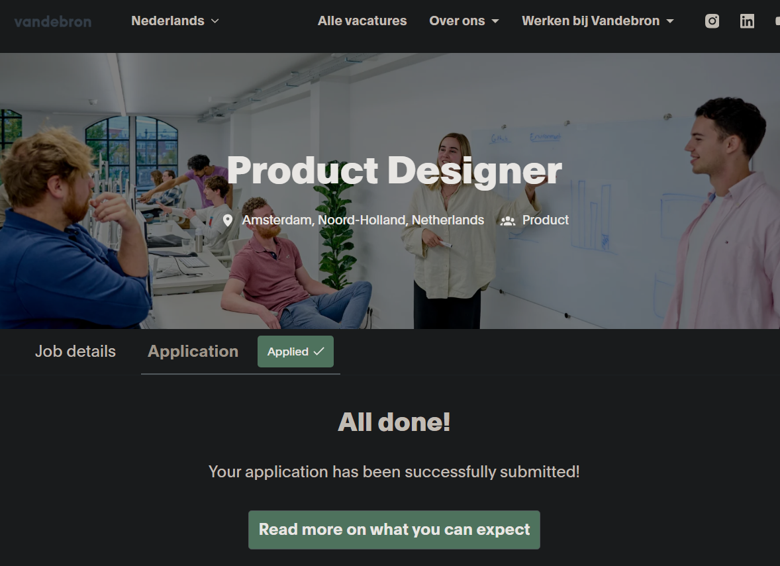Click the checkmark in the Applied badge

coord(319,351)
